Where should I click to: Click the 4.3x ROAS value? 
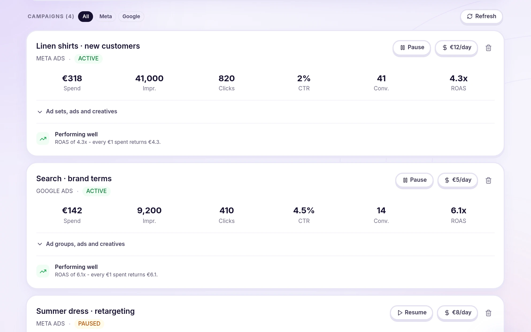click(458, 79)
